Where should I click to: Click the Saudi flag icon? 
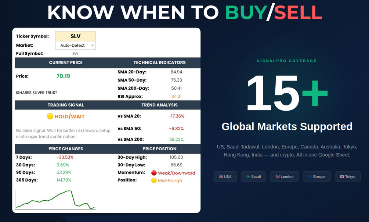[248, 176]
